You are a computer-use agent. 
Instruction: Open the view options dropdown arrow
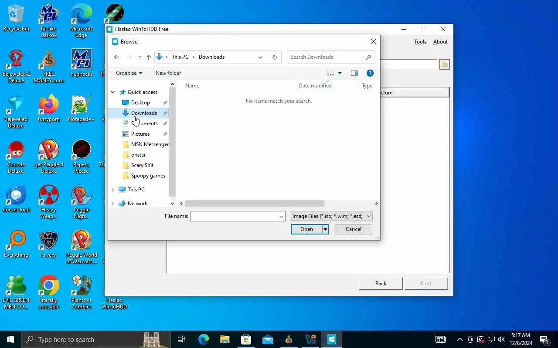point(340,73)
